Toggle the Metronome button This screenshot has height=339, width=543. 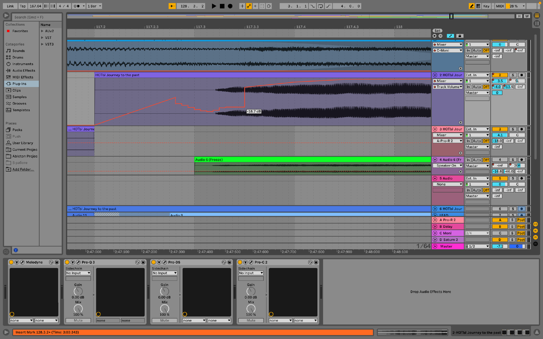(x=78, y=6)
